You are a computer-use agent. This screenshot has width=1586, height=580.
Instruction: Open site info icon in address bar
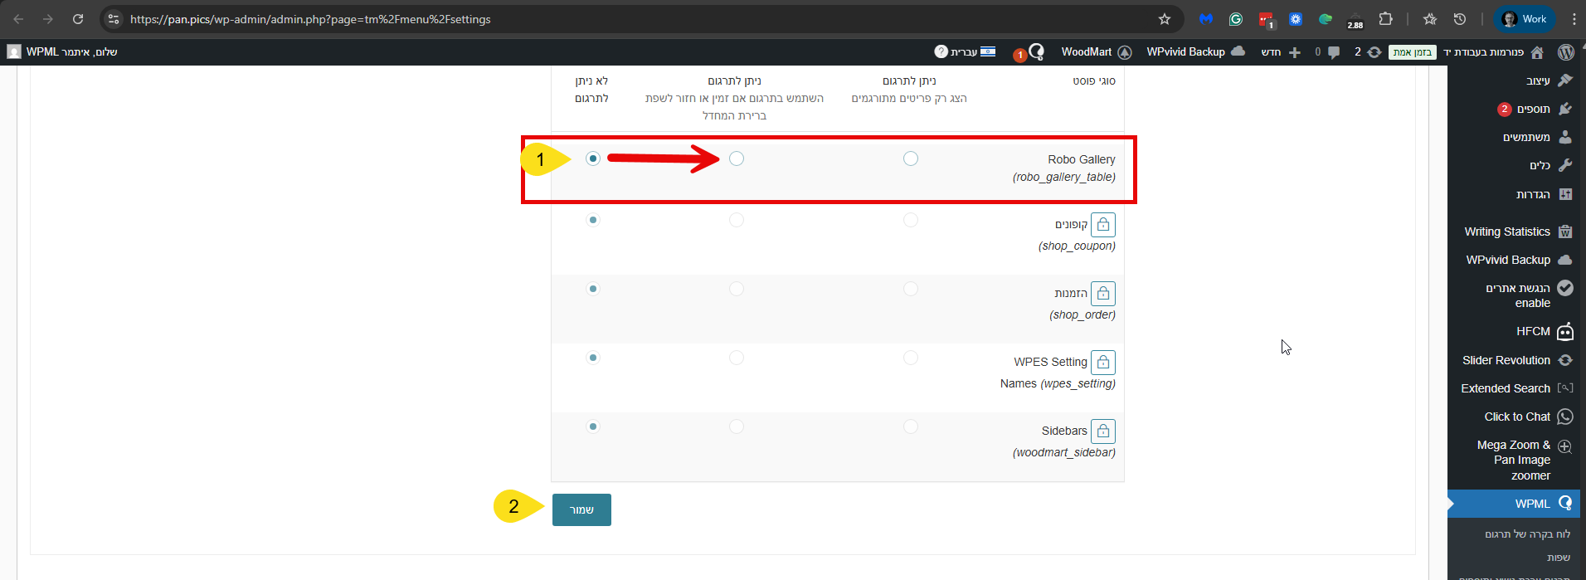114,19
